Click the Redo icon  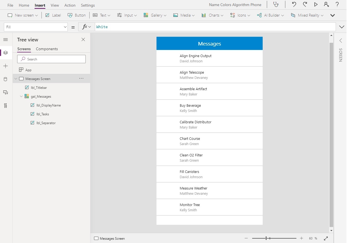(x=305, y=4)
